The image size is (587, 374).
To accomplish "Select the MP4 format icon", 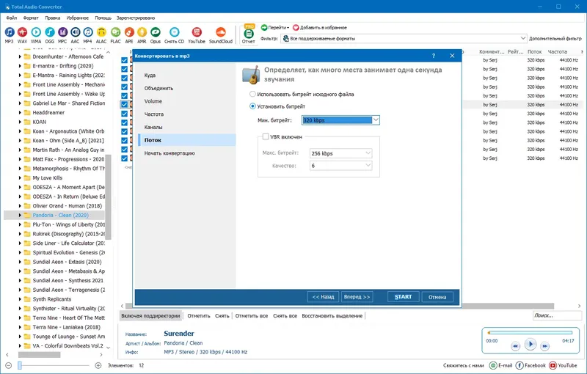I will click(x=87, y=32).
